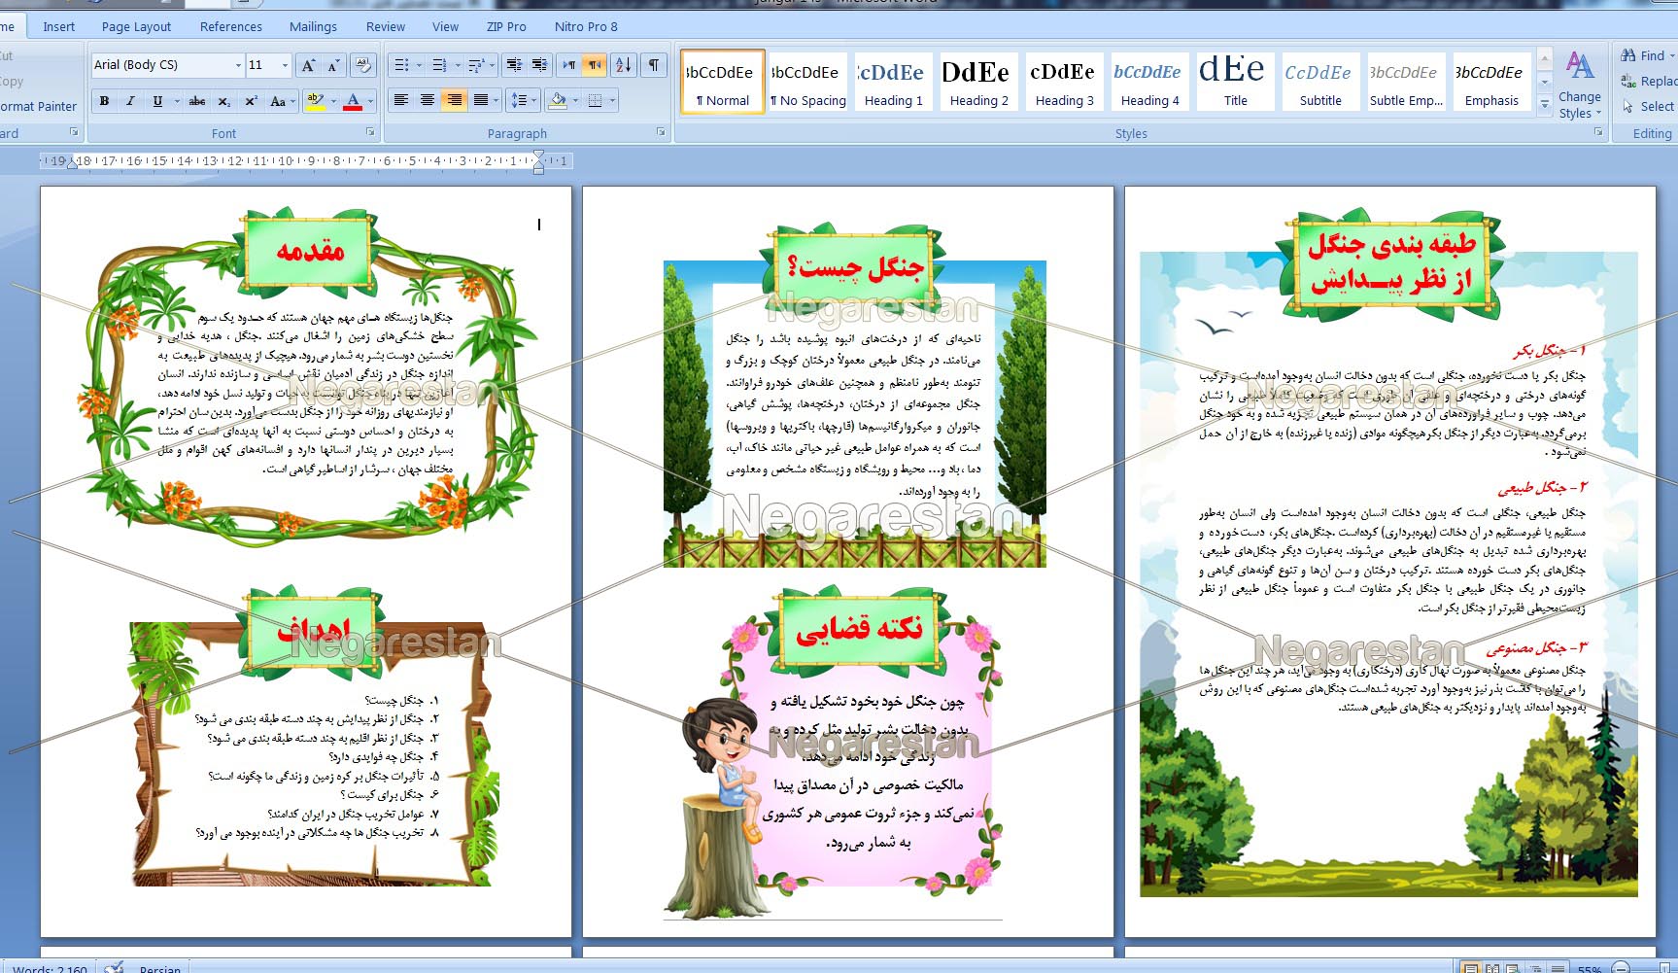Viewport: 1678px width, 973px height.
Task: Toggle Bold formatting
Action: pos(104,101)
